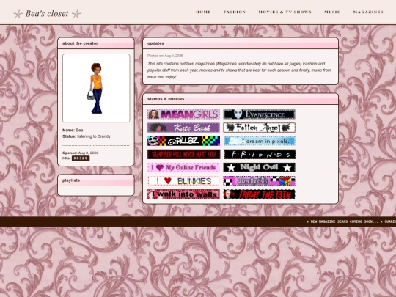
Task: Click the 'about the creator' panel header
Action: tap(96, 43)
